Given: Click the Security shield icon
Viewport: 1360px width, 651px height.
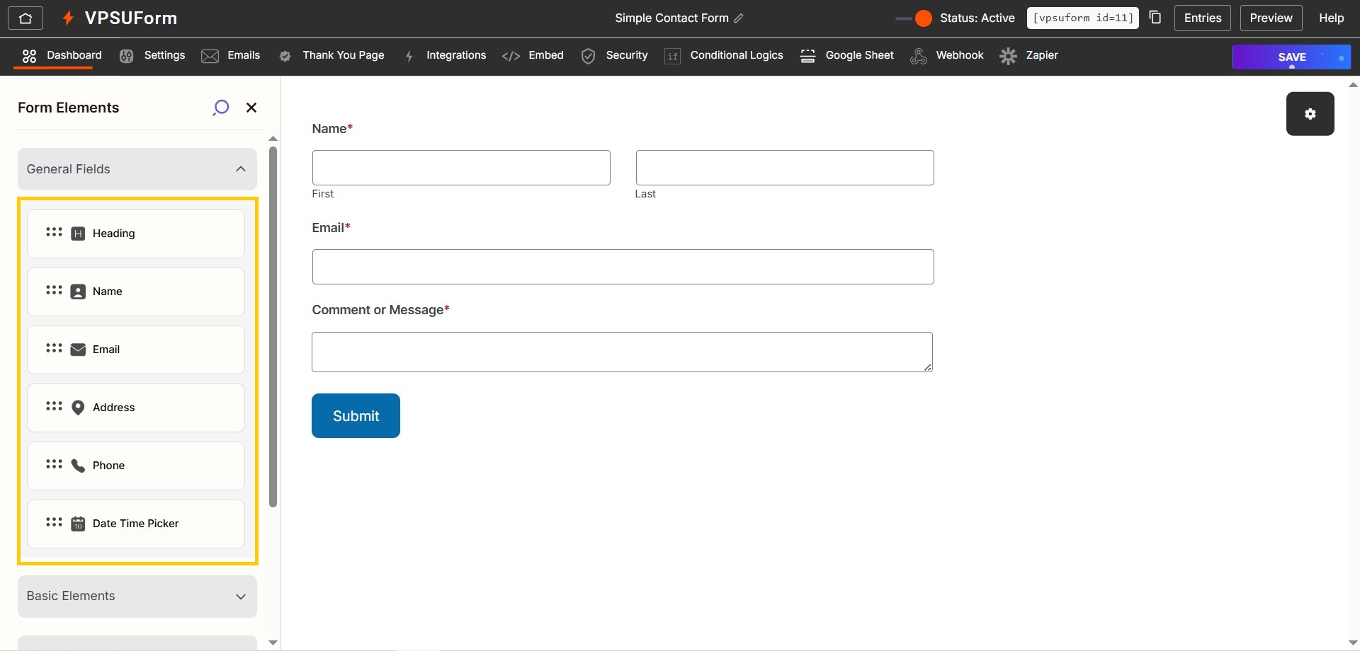Looking at the screenshot, I should (x=589, y=55).
